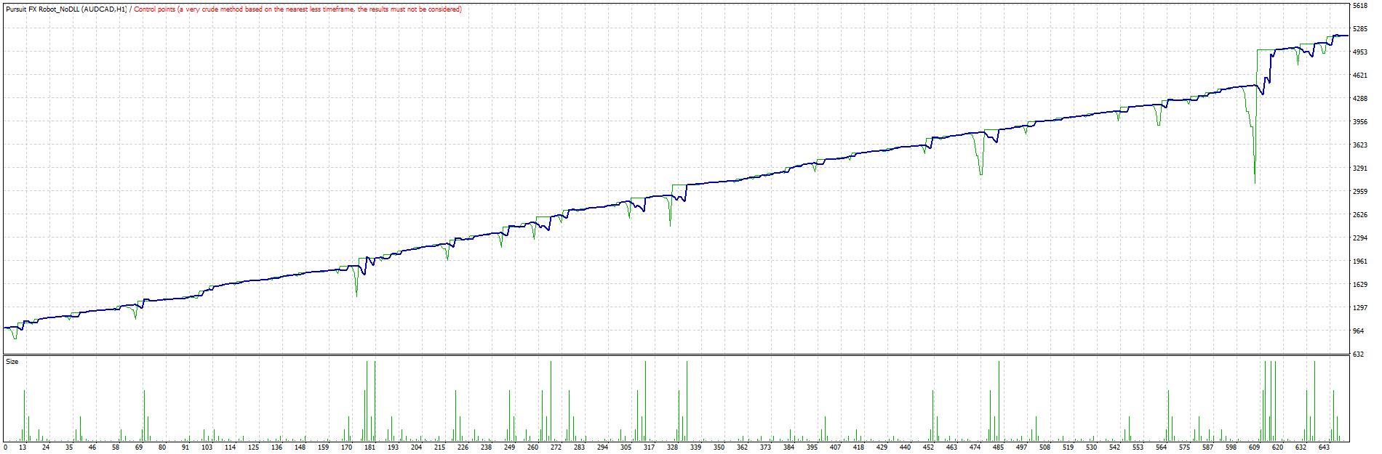The image size is (1382, 454).
Task: Click the Pursuit FX Robot_NoDLL chart title
Action: [x=65, y=9]
